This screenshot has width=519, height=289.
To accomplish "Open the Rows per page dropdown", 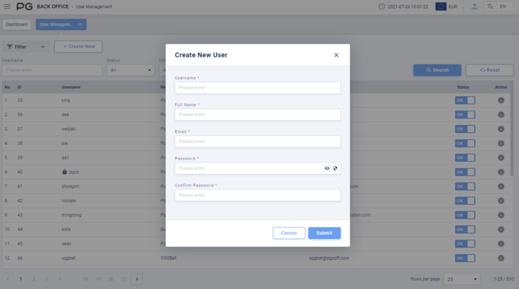I will (462, 279).
